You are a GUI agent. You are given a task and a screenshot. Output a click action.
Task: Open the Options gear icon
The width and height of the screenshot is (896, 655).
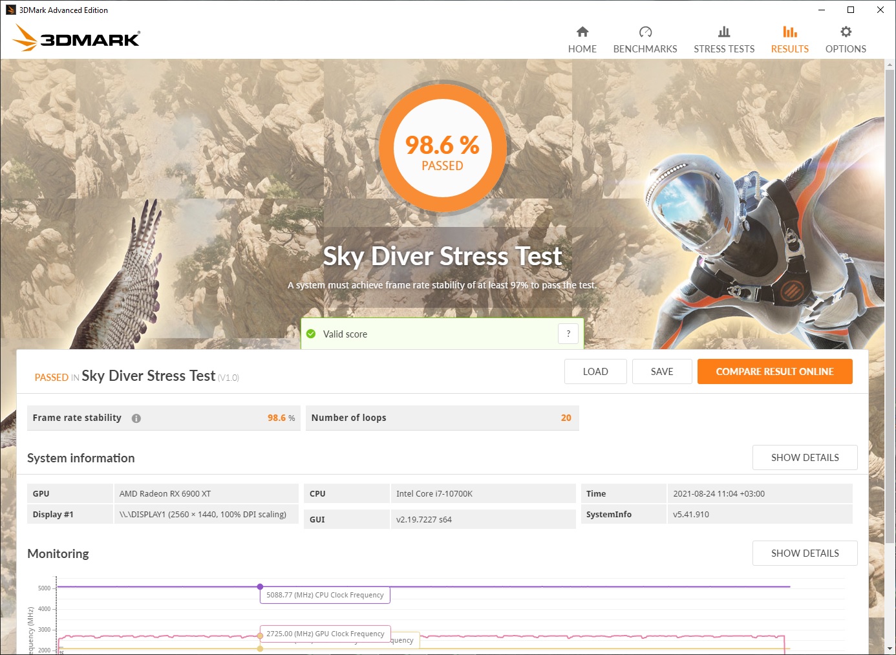coord(846,32)
